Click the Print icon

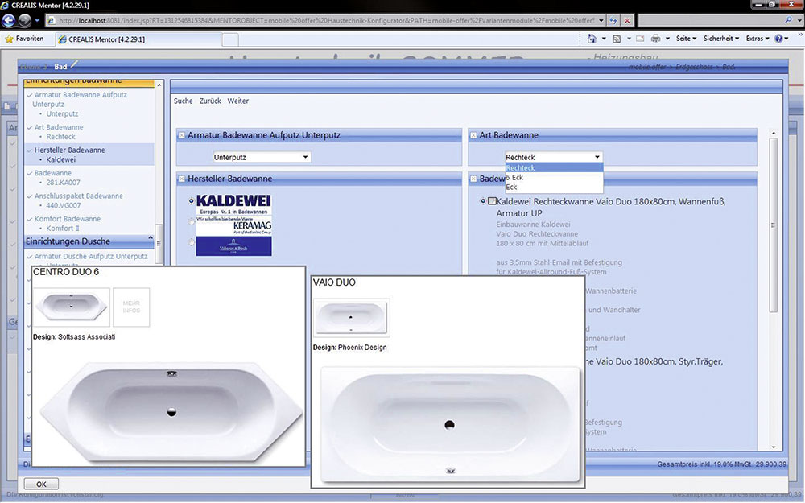click(x=655, y=39)
